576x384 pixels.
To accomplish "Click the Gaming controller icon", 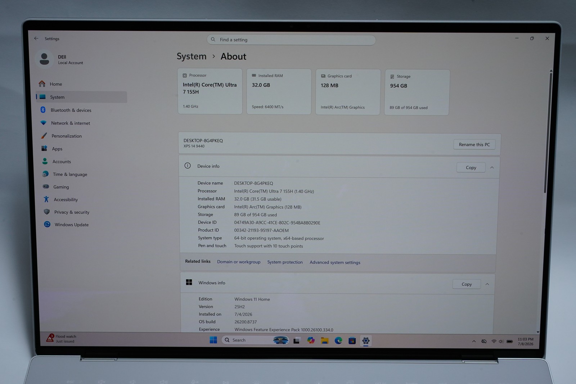I will [x=46, y=187].
